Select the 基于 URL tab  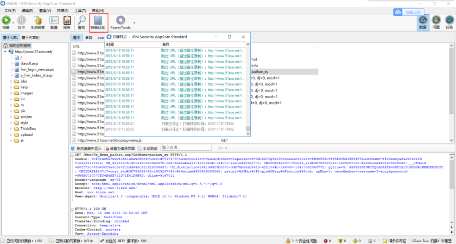(11, 38)
